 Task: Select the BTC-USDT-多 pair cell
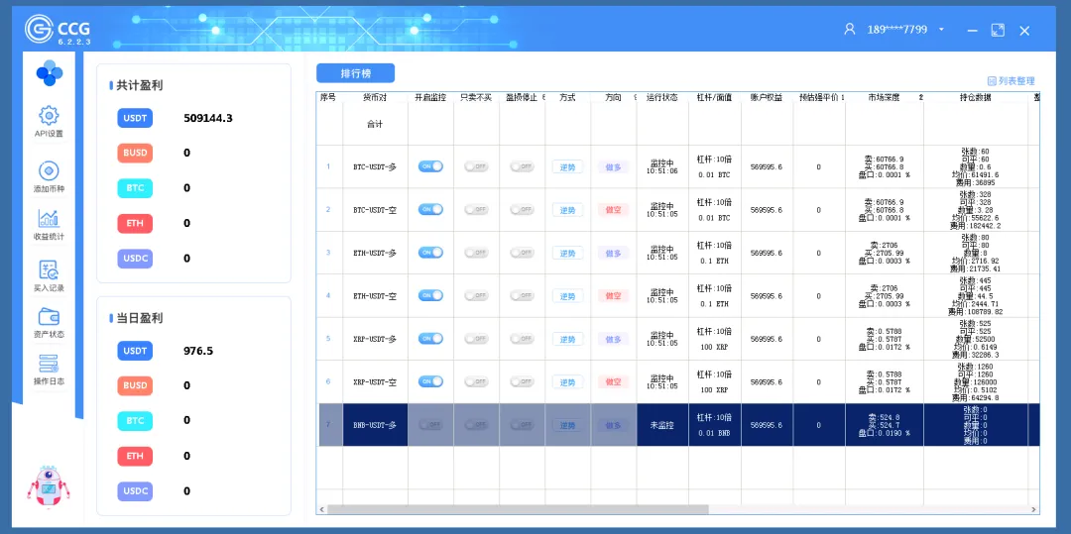(375, 166)
